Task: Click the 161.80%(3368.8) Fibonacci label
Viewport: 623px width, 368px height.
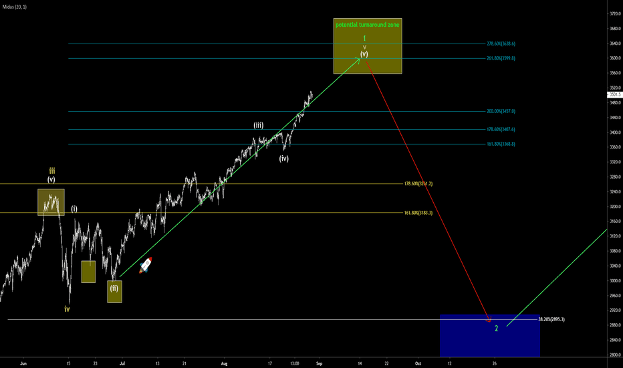Action: click(x=501, y=144)
